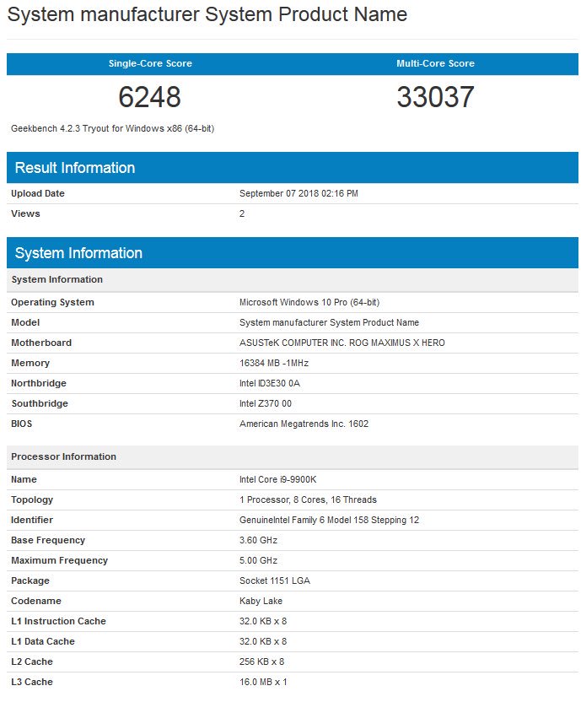Click the Northbridge label
The image size is (581, 702).
tap(39, 383)
